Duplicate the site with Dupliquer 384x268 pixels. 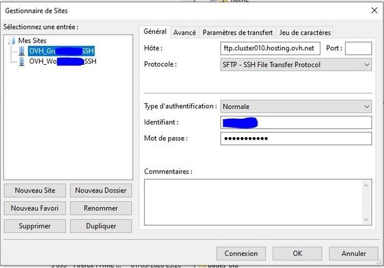point(101,226)
